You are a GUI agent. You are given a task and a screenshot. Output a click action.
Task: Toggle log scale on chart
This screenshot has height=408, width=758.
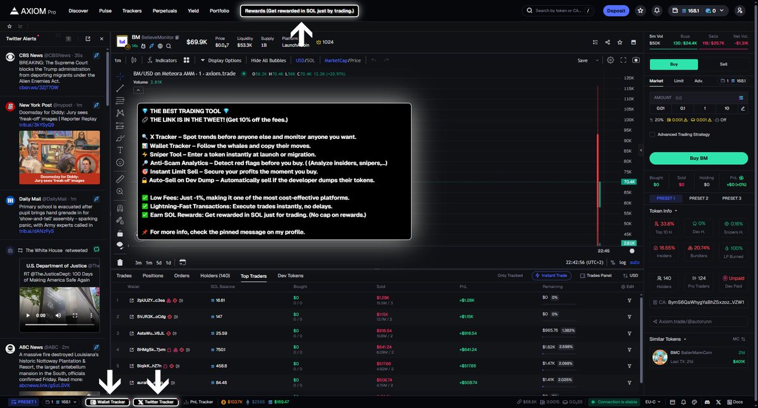[623, 262]
